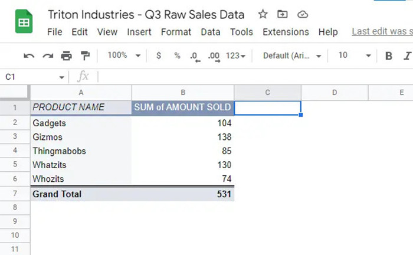This screenshot has height=255, width=413.
Task: Format as currency with dollar icon
Action: pyautogui.click(x=158, y=55)
